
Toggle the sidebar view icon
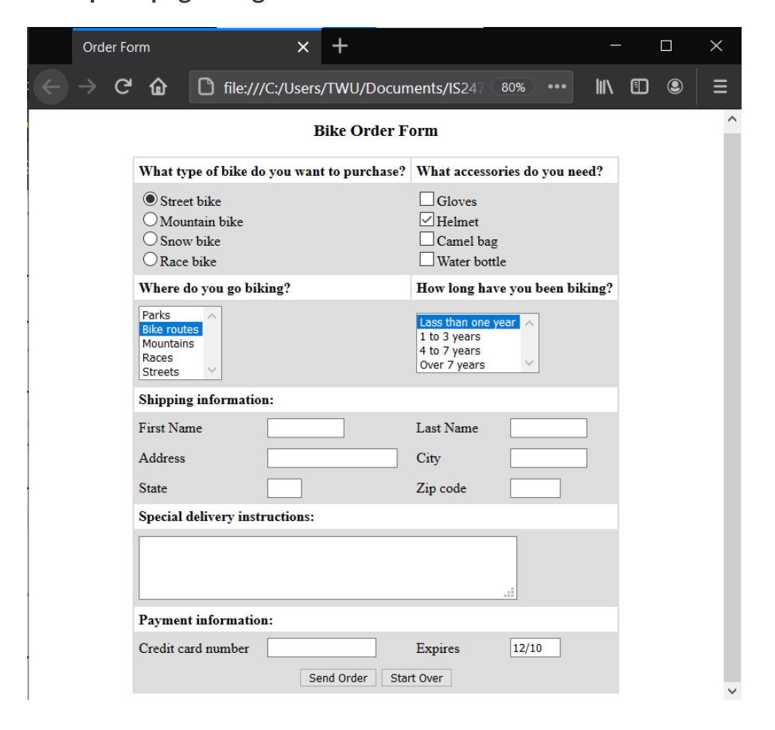pos(640,87)
